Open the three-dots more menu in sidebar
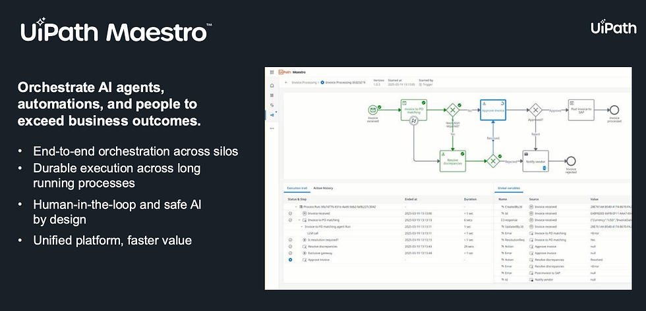 tap(272, 128)
